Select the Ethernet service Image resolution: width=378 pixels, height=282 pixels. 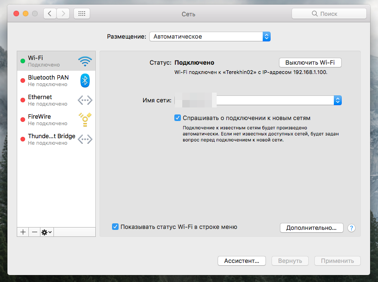(56, 100)
